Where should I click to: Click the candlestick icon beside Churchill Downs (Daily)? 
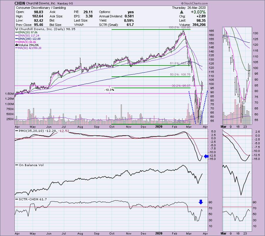17,29
